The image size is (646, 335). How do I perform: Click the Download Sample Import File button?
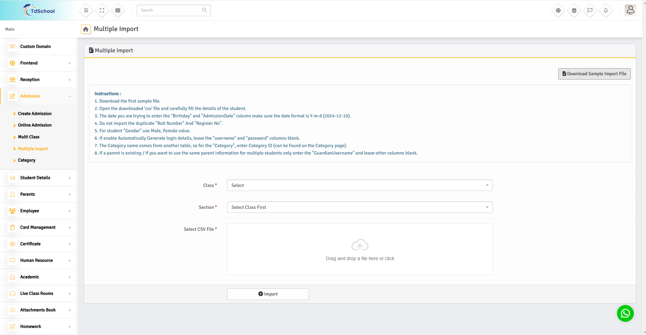coord(594,74)
